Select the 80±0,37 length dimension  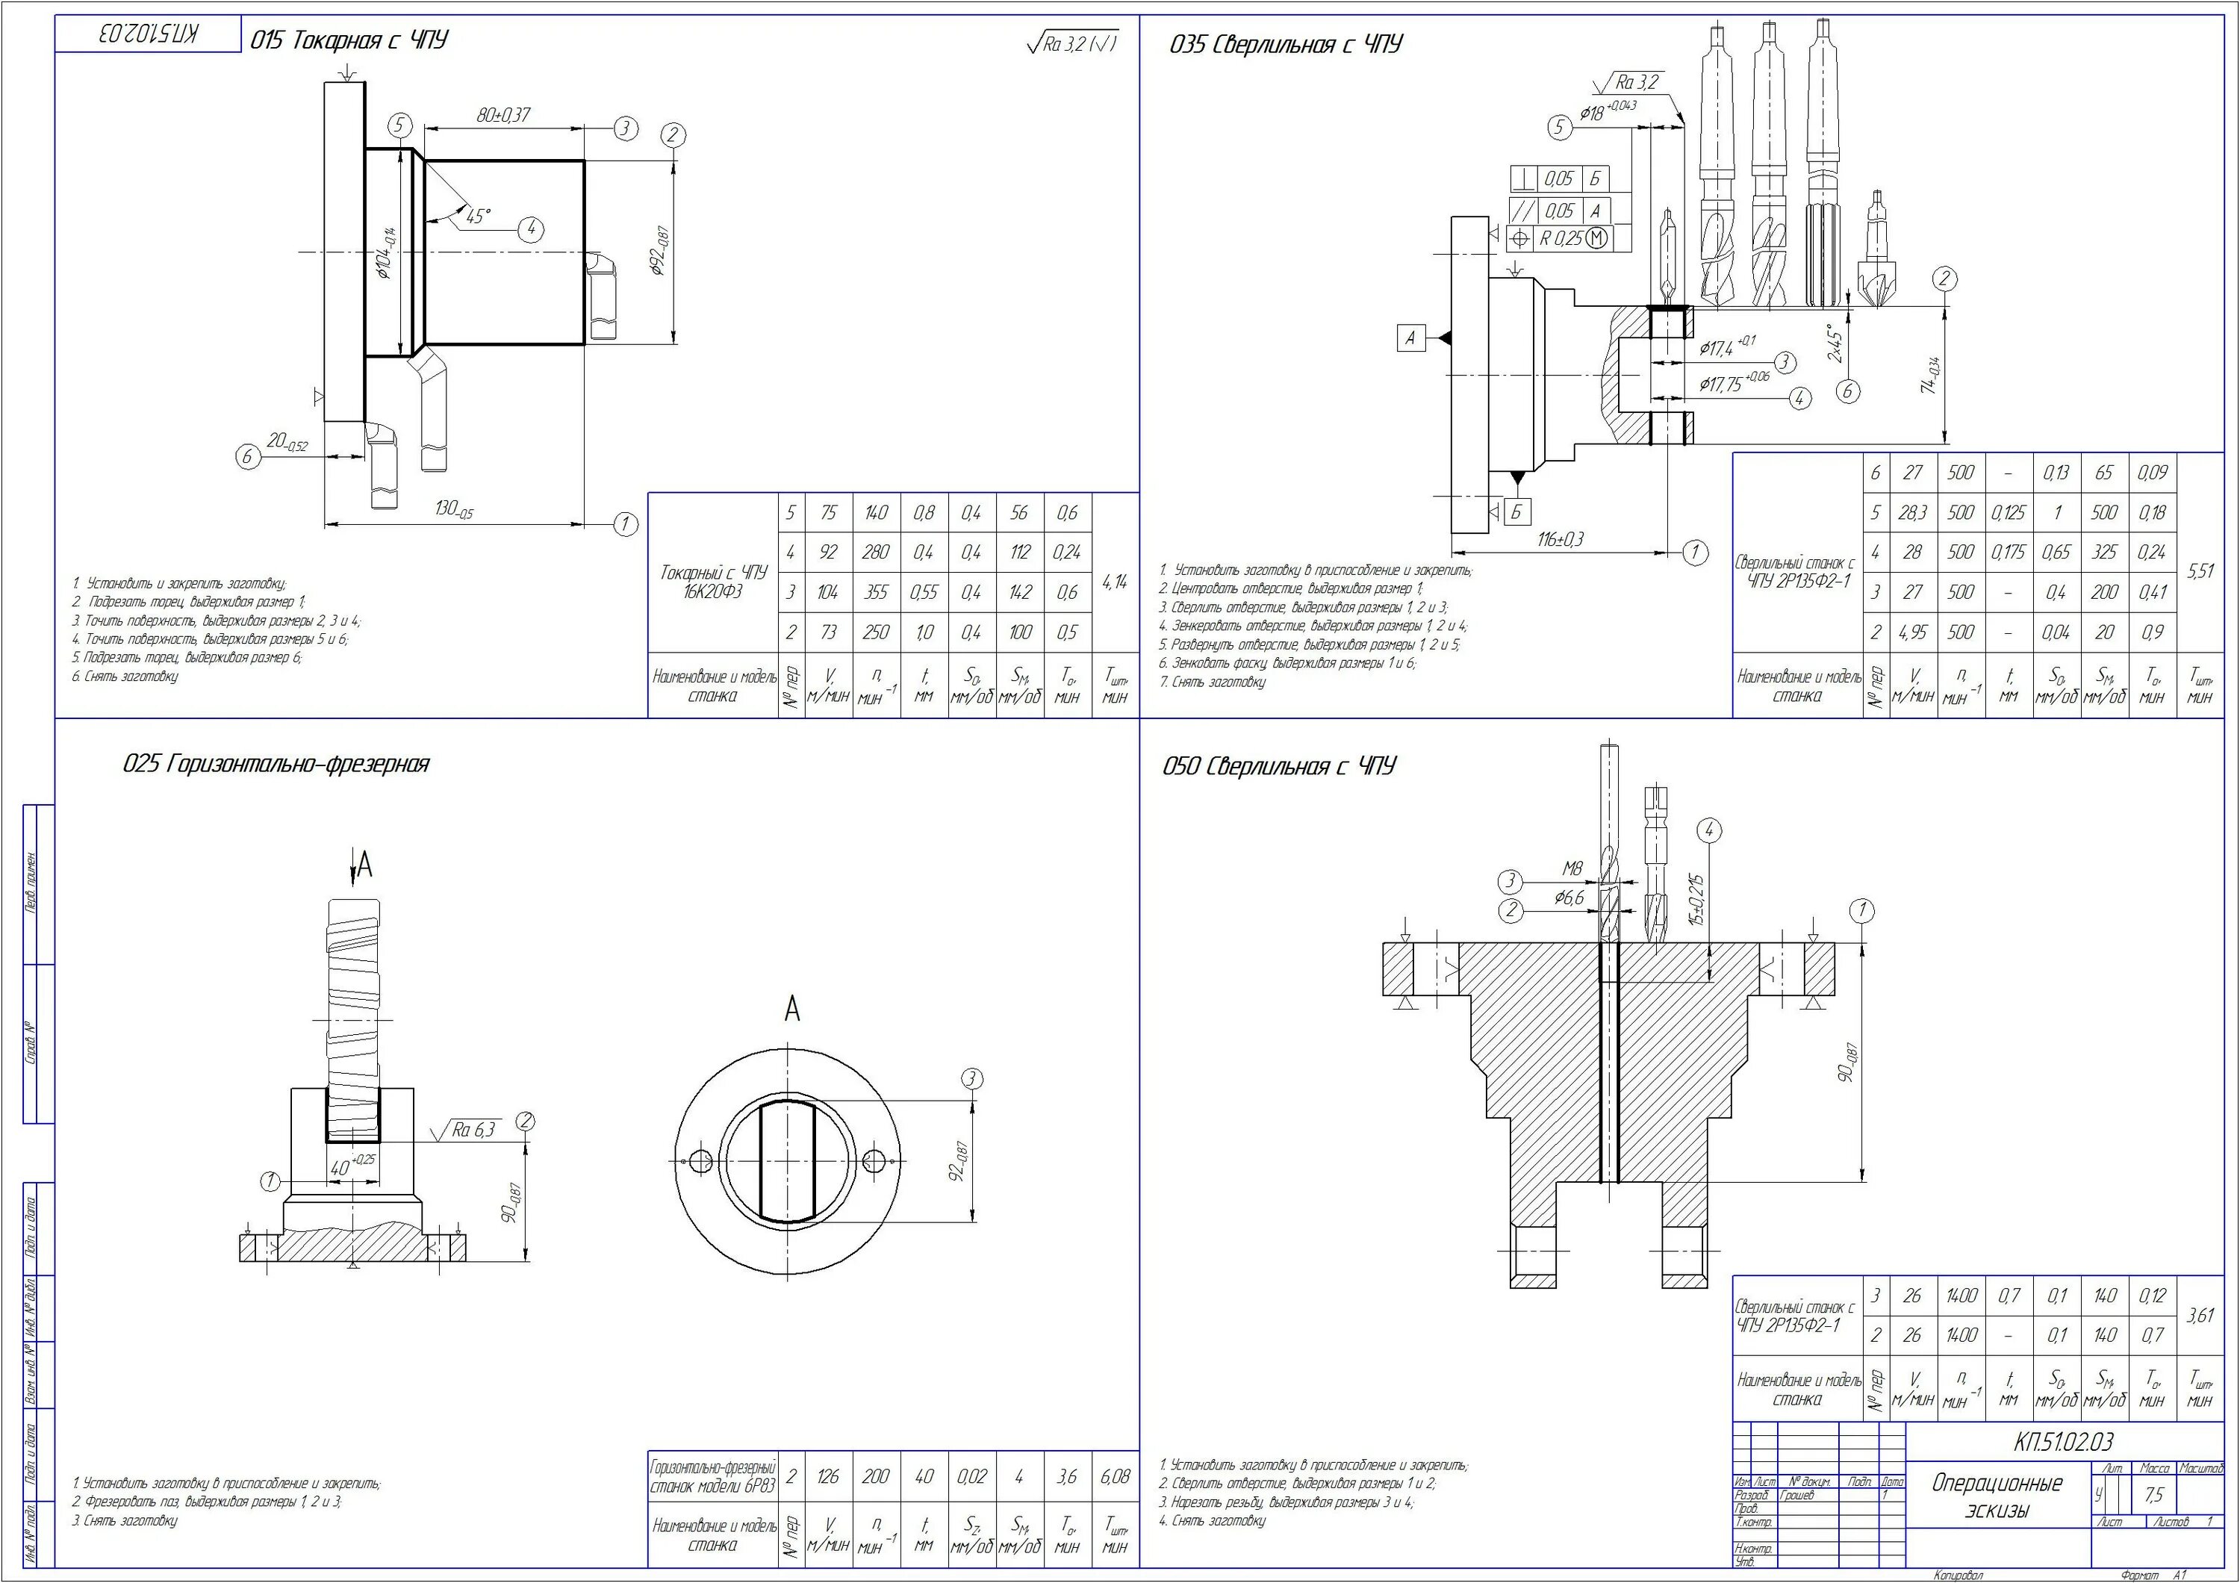pos(503,115)
